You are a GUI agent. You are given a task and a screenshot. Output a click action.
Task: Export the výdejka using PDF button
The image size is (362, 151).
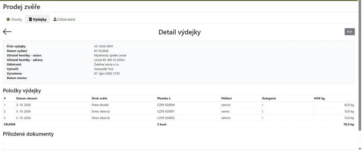tap(349, 32)
